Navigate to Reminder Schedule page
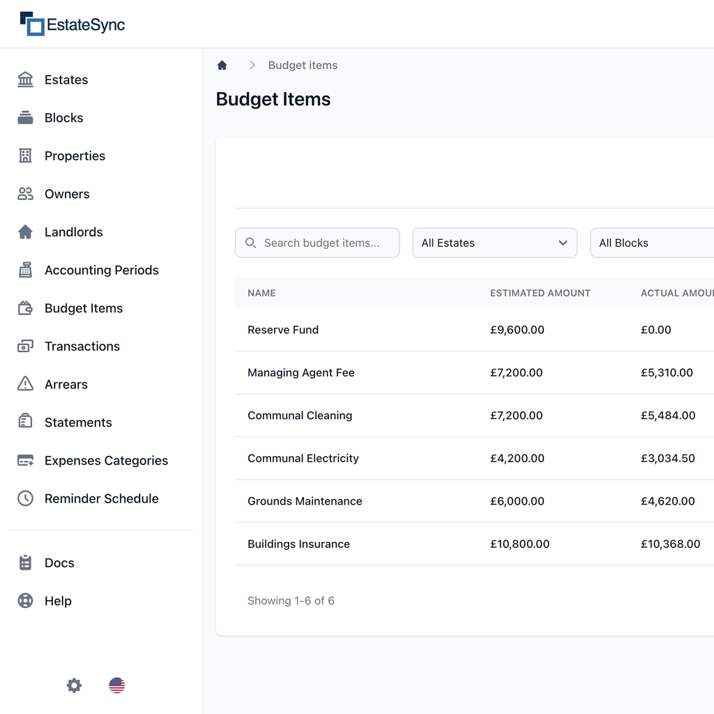This screenshot has width=714, height=714. 102,499
